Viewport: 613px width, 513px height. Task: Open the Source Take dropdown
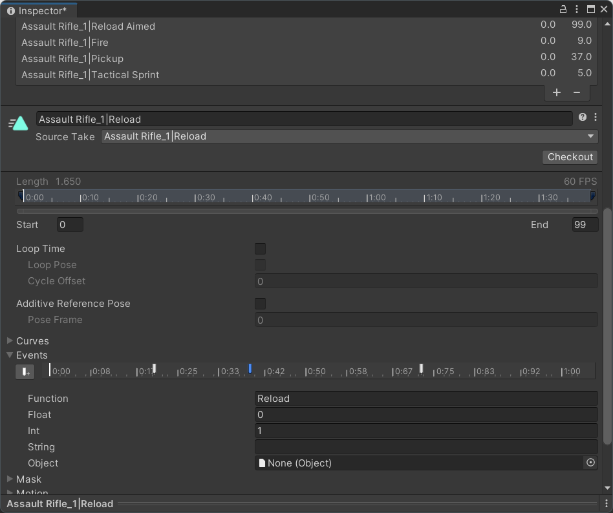[x=349, y=136]
